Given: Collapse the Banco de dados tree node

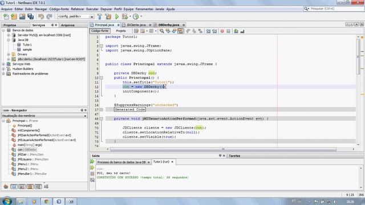Looking at the screenshot, I should pos(3,30).
